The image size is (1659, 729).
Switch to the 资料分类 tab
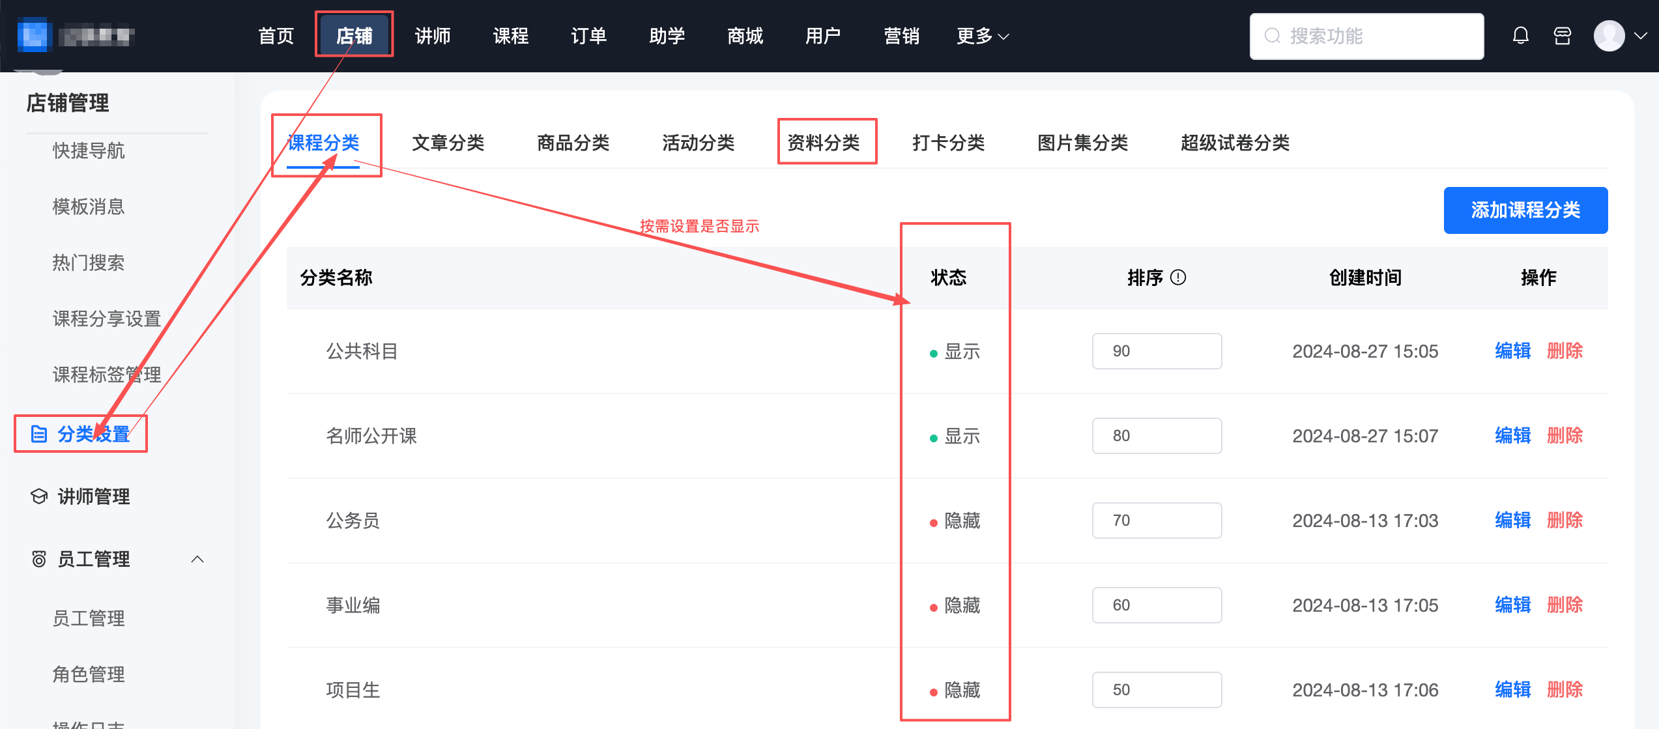[824, 143]
